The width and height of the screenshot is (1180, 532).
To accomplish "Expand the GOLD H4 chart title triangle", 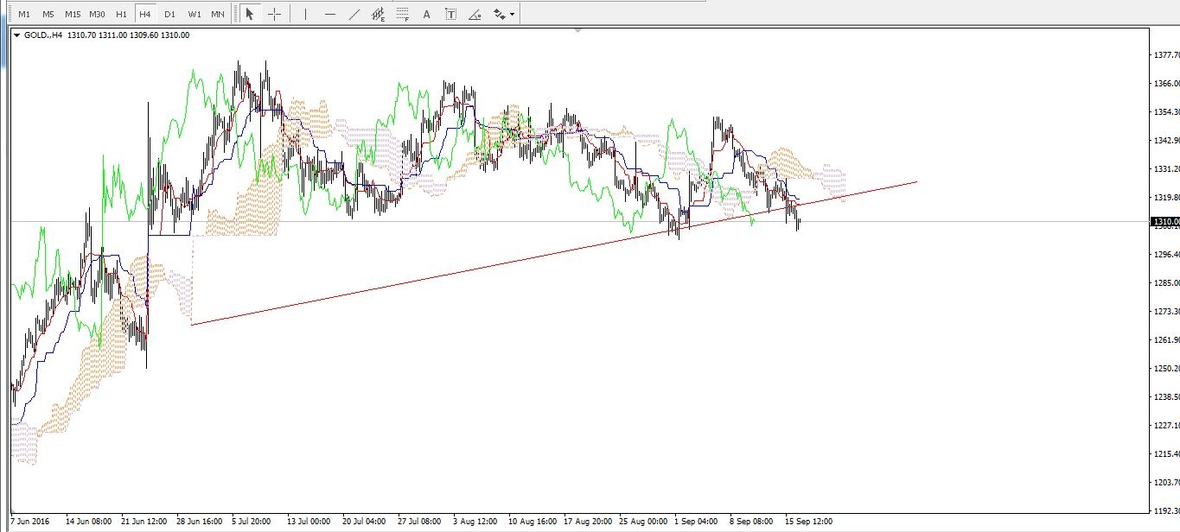I will tap(16, 35).
